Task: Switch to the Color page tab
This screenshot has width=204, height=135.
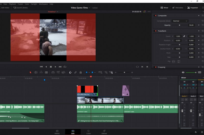Action: click(88, 132)
